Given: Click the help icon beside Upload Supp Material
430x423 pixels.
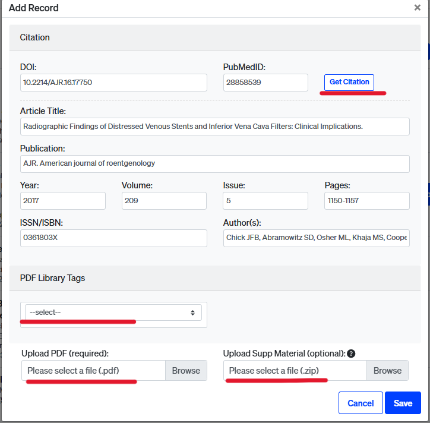Looking at the screenshot, I should tap(351, 353).
